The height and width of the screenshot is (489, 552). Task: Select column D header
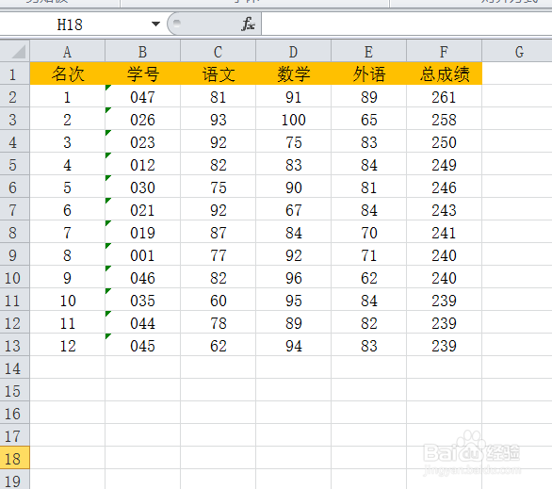point(293,52)
